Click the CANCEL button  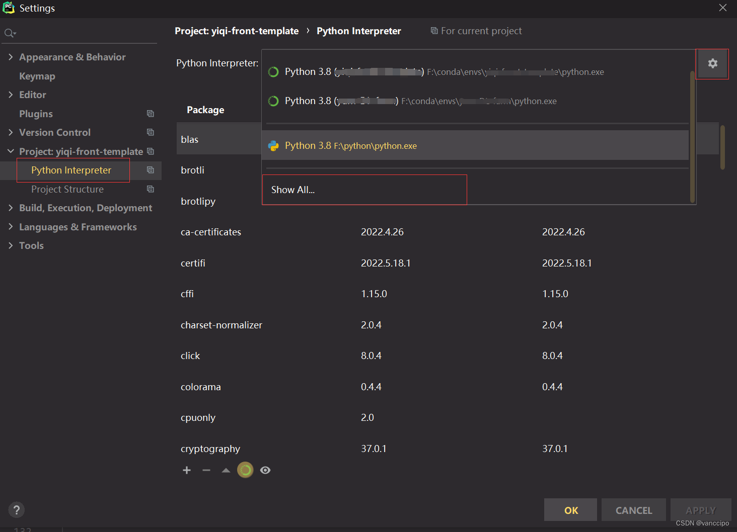(634, 510)
